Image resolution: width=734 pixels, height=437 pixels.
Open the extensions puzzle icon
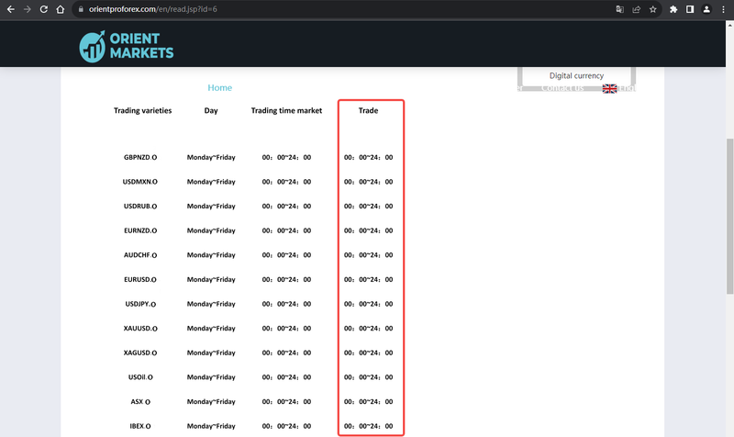pyautogui.click(x=673, y=9)
